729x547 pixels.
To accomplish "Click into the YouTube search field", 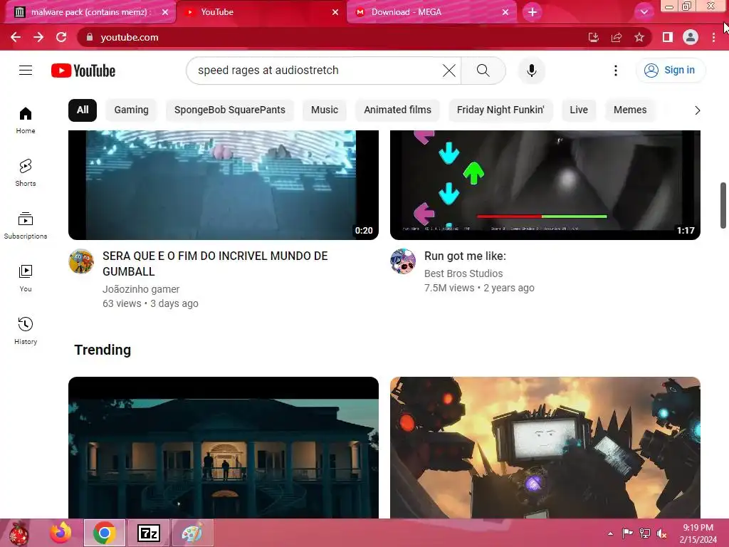I will [316, 71].
